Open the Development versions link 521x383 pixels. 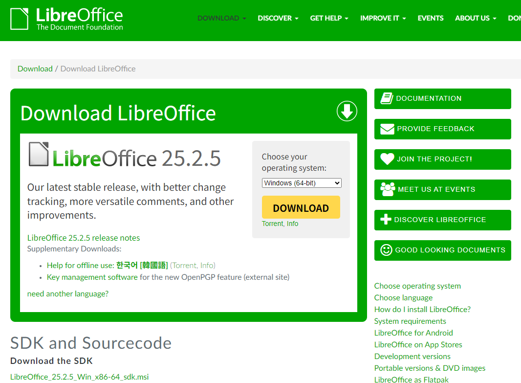[412, 357]
